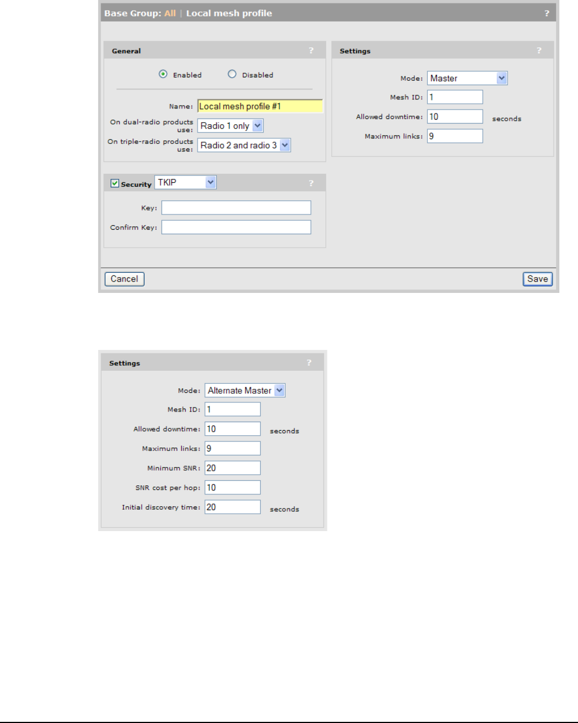Open the Mode dropdown showing Master
The image size is (578, 723).
point(467,78)
